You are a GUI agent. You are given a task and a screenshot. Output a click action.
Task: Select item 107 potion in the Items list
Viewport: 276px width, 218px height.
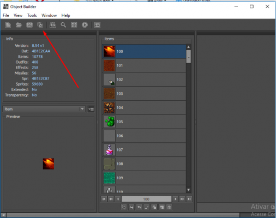click(x=144, y=150)
